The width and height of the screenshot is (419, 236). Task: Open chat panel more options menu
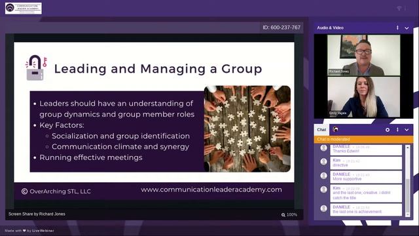397,130
